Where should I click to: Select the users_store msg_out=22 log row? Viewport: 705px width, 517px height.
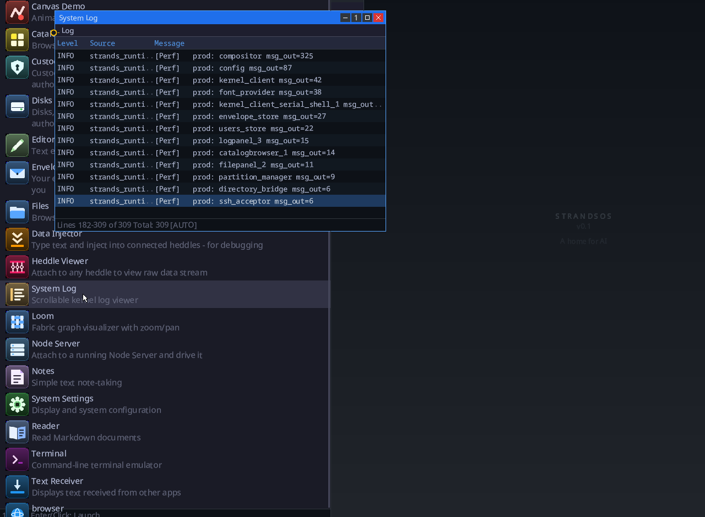pyautogui.click(x=220, y=128)
